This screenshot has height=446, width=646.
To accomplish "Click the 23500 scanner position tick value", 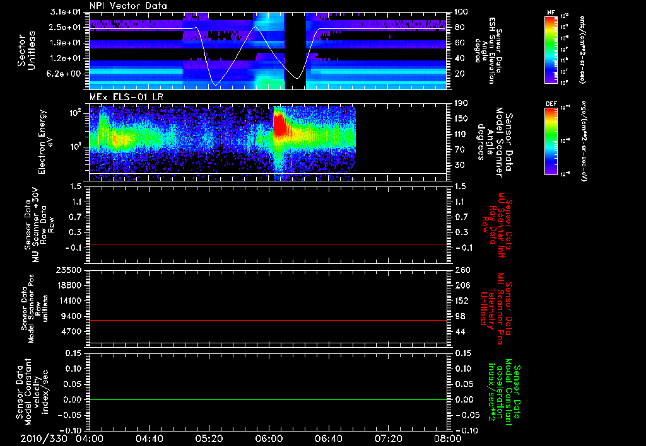I will click(x=69, y=270).
